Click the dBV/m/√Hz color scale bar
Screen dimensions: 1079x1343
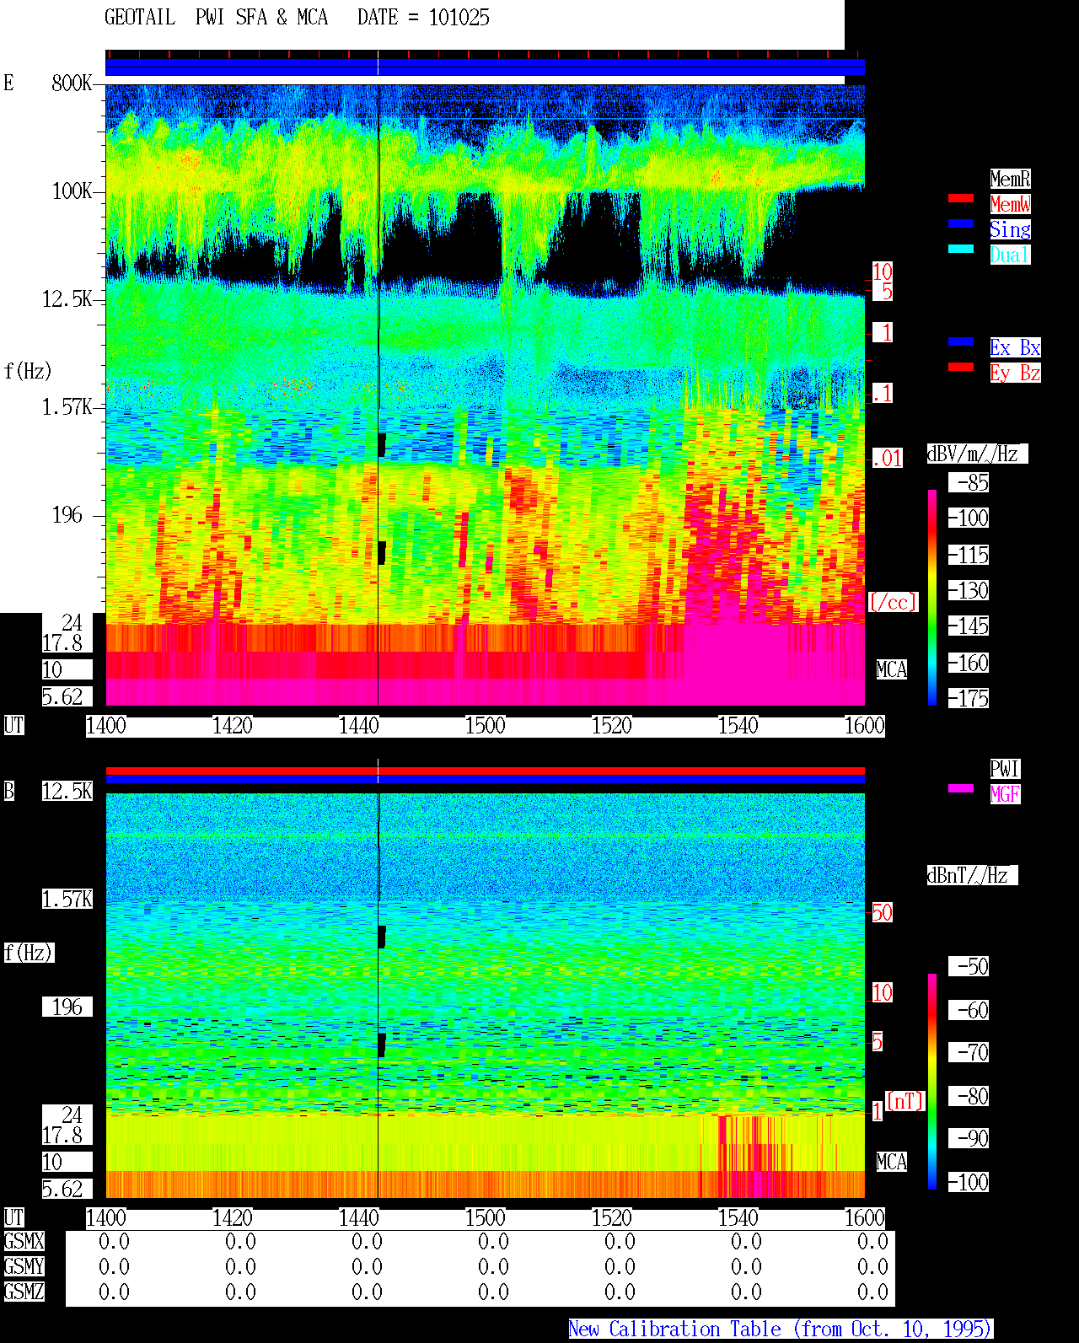(x=932, y=598)
